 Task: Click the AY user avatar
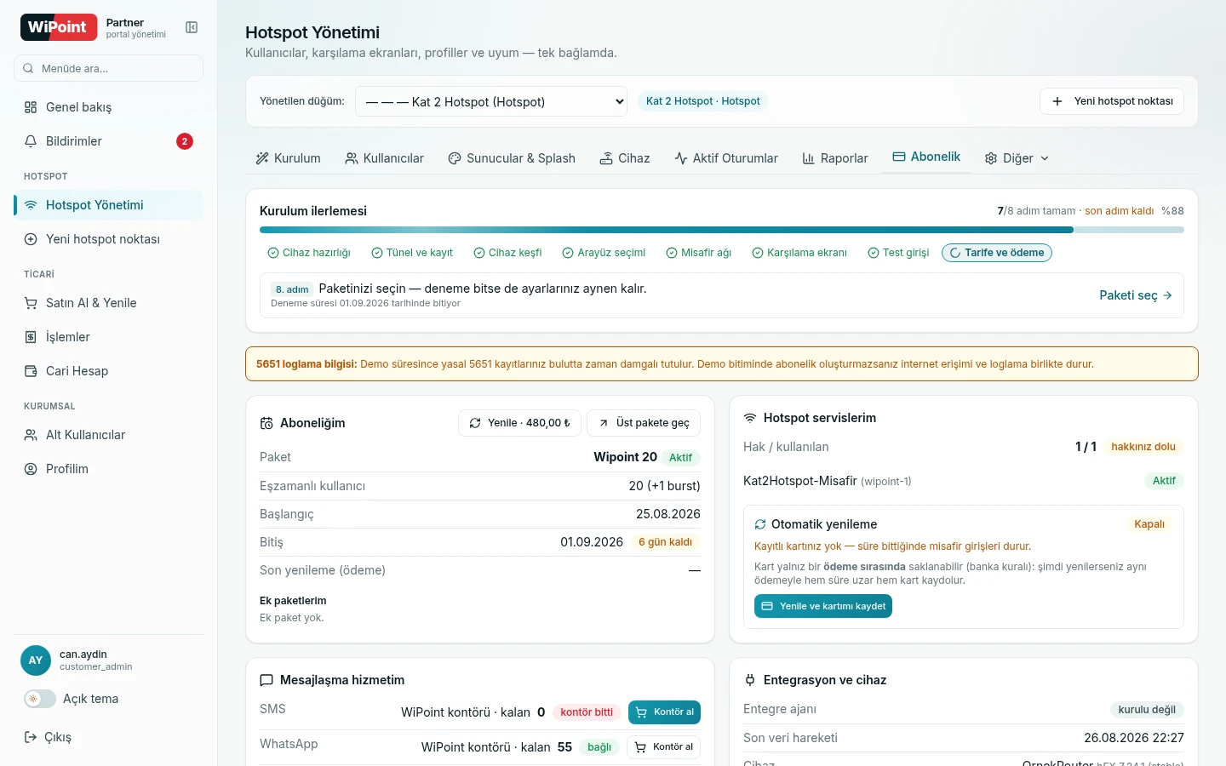pos(36,660)
